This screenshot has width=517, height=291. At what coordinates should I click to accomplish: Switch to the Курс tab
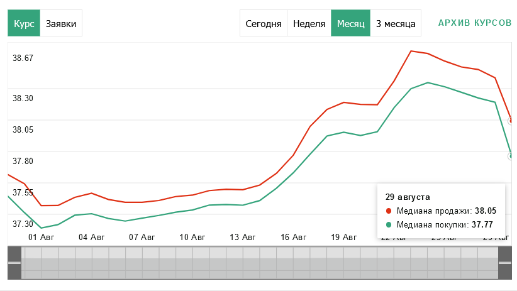tap(24, 24)
